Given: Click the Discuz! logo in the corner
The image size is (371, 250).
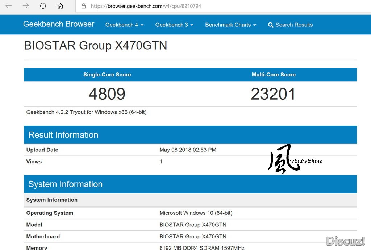Looking at the screenshot, I should tap(345, 241).
